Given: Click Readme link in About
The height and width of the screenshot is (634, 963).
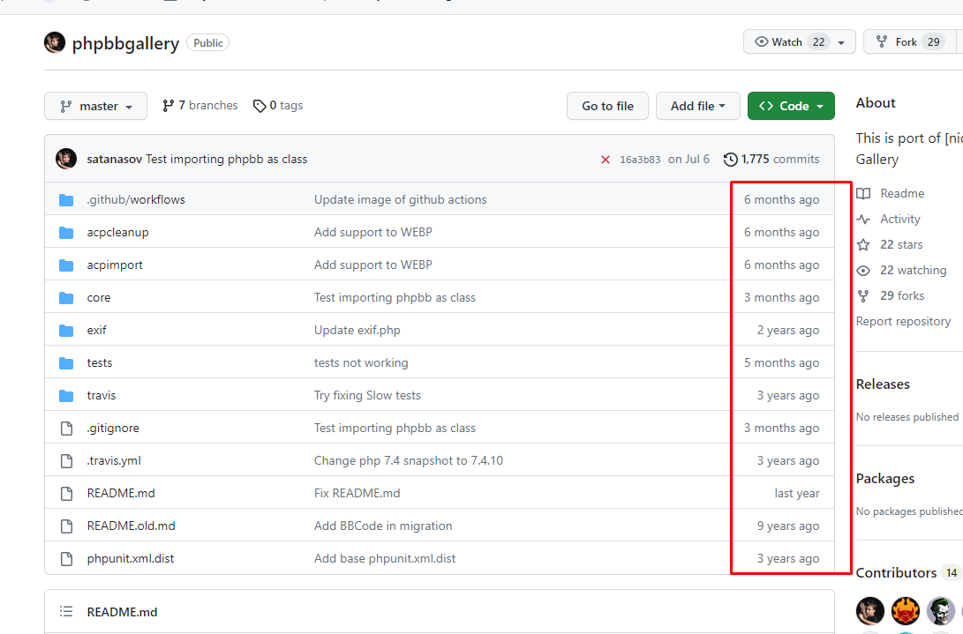Looking at the screenshot, I should [x=902, y=193].
